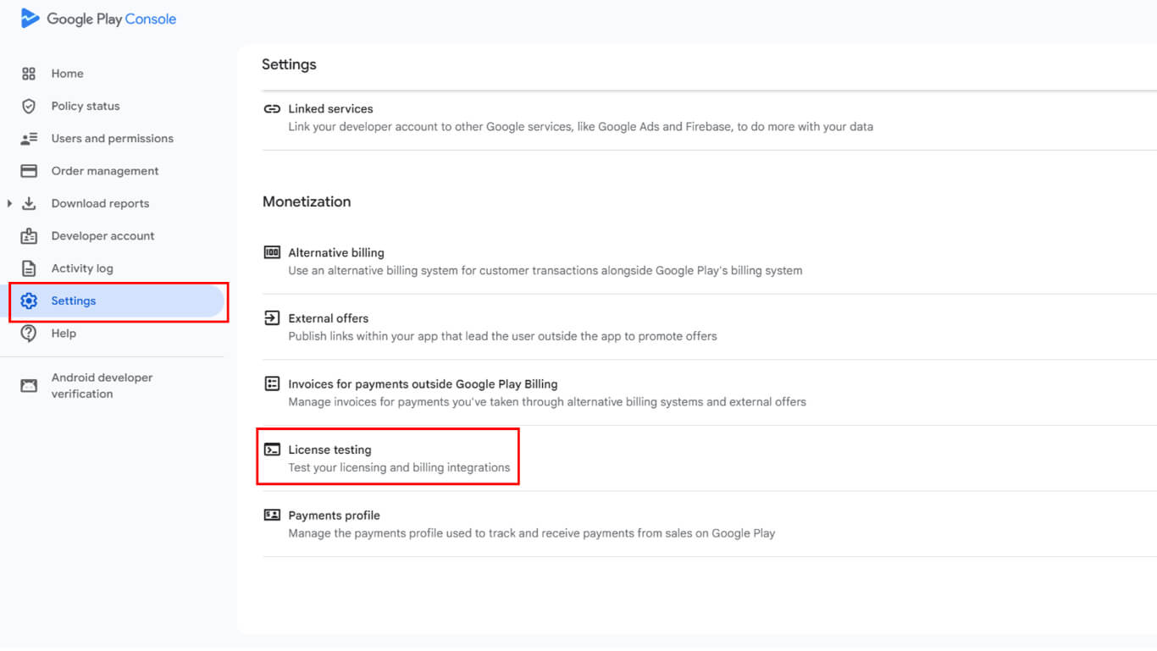Go to Home in the sidebar
Image resolution: width=1157 pixels, height=651 pixels.
pos(67,74)
